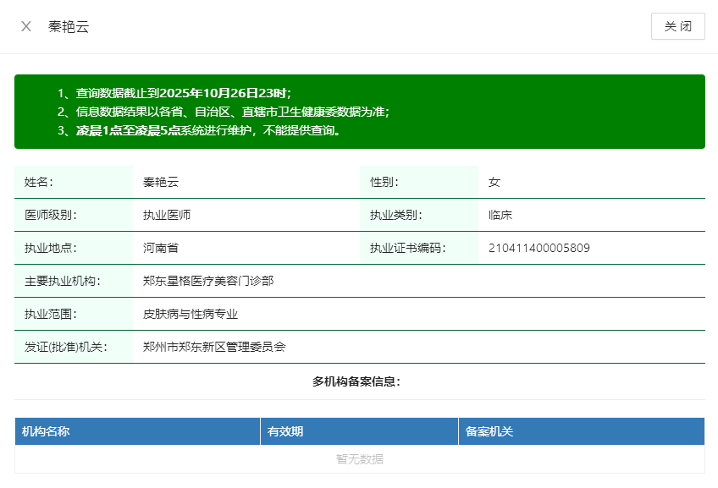The width and height of the screenshot is (718, 488).
Task: Select the 秦艳云 value in the 姓名 row
Action: (161, 182)
